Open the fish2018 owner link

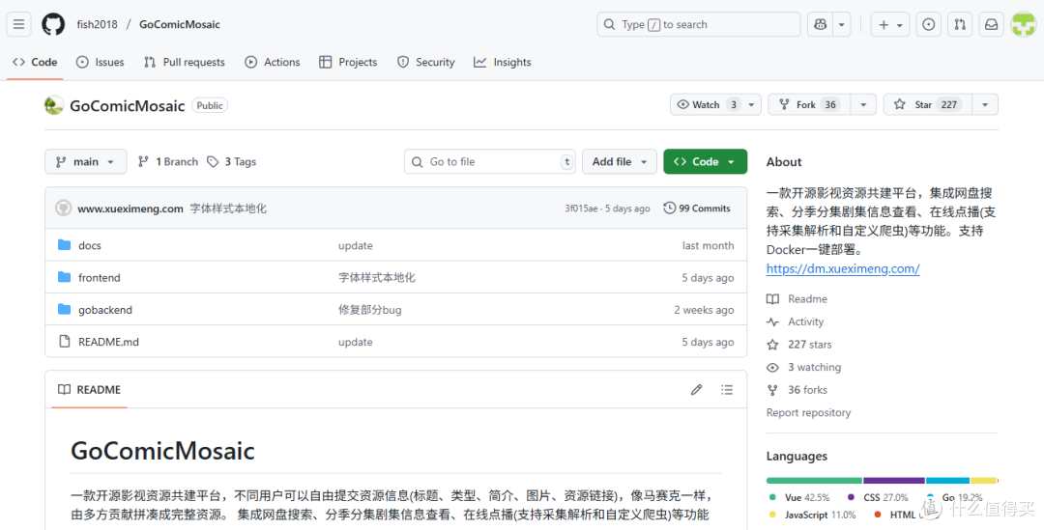[x=98, y=24]
